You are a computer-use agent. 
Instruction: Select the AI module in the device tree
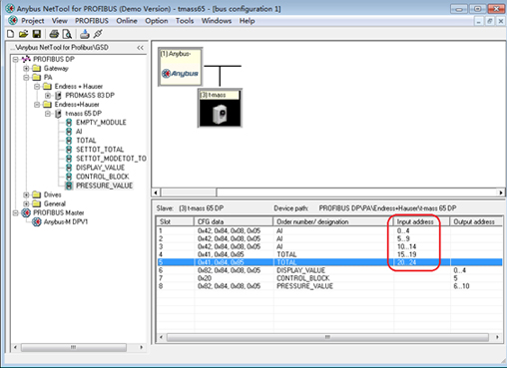(x=79, y=132)
